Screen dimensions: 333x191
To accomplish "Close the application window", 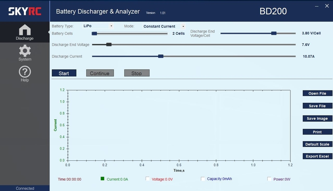I will (x=327, y=6).
